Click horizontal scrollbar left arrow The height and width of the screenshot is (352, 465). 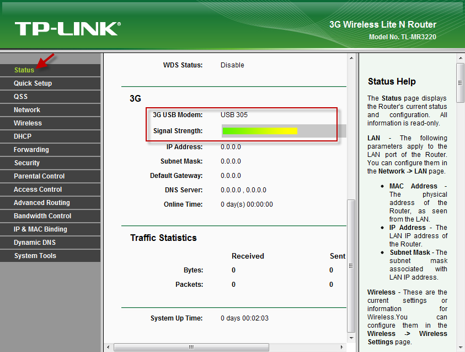[x=108, y=347]
